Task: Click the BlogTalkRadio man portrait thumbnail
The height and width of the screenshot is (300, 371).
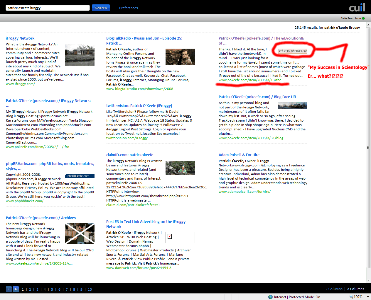Action: [x=180, y=57]
